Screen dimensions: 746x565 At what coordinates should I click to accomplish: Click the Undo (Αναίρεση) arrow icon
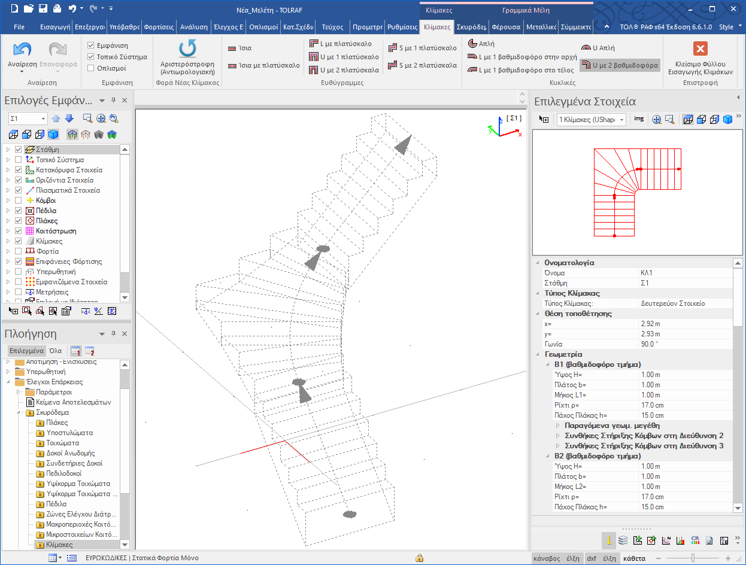[22, 50]
